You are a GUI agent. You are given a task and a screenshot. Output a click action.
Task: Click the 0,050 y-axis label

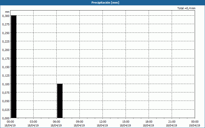6,101
